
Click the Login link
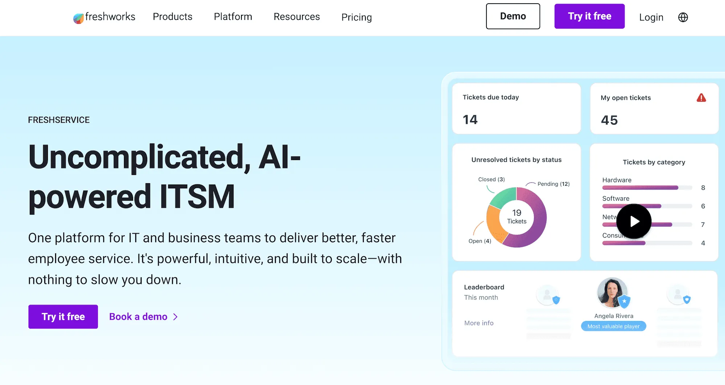point(651,17)
